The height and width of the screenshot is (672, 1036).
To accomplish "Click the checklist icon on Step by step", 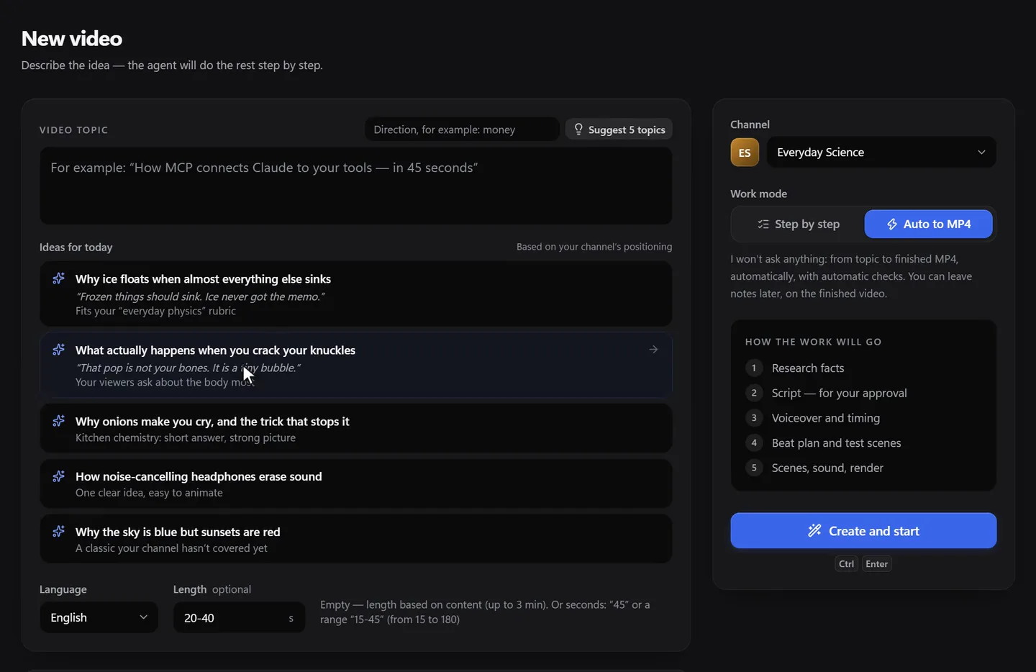I will point(763,224).
